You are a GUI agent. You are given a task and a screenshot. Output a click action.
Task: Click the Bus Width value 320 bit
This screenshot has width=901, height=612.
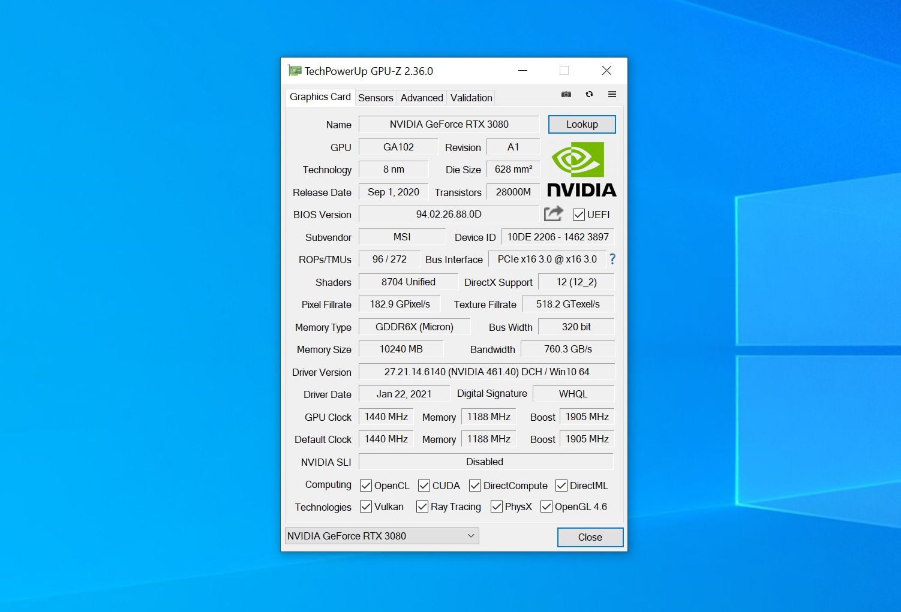tap(576, 327)
